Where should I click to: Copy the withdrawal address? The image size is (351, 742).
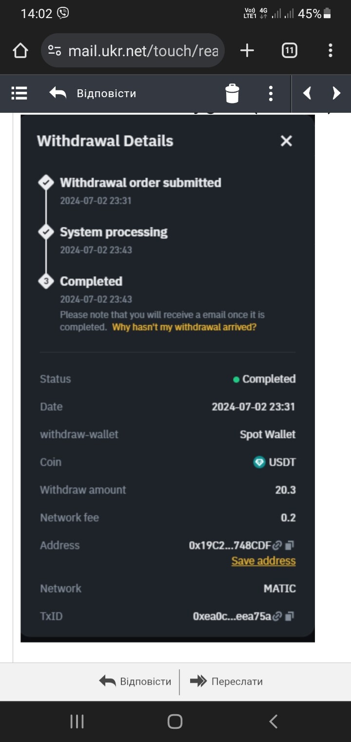290,545
